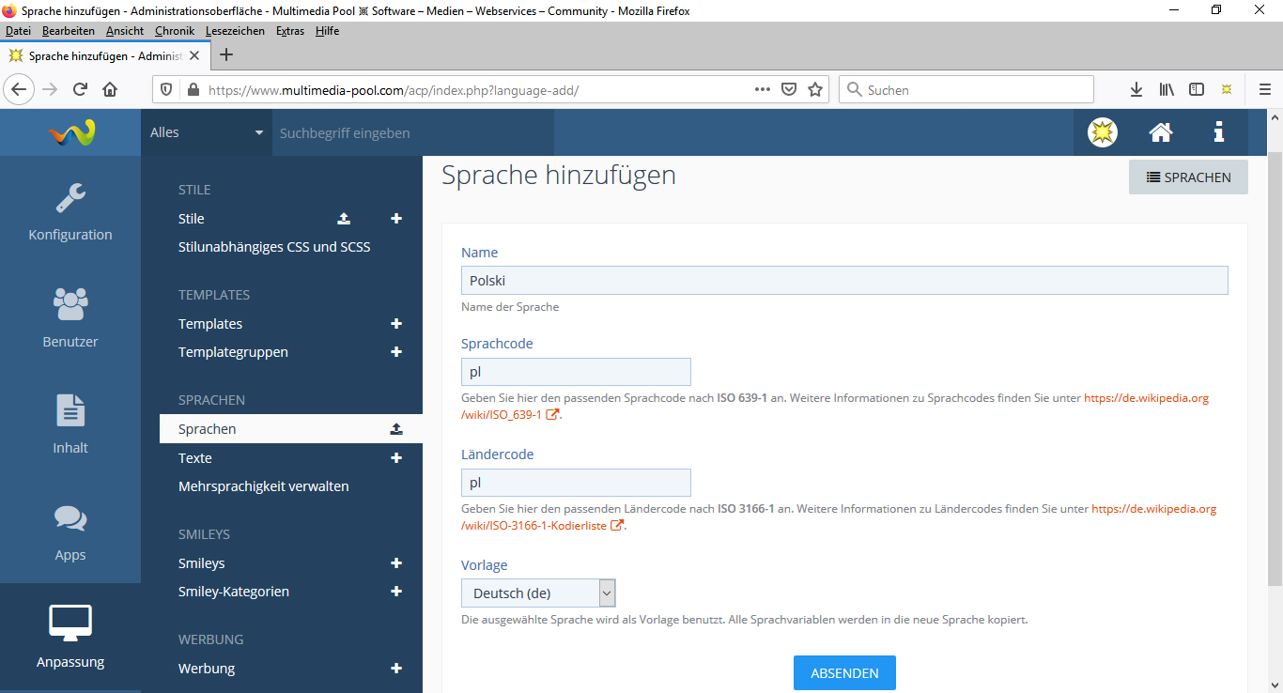Screen dimensions: 1283x693
Task: Click the plus icon next to Templates
Action: pos(396,324)
